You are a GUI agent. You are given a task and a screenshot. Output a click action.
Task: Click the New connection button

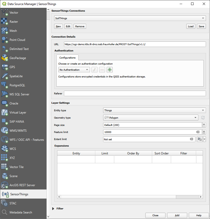pos(58,26)
